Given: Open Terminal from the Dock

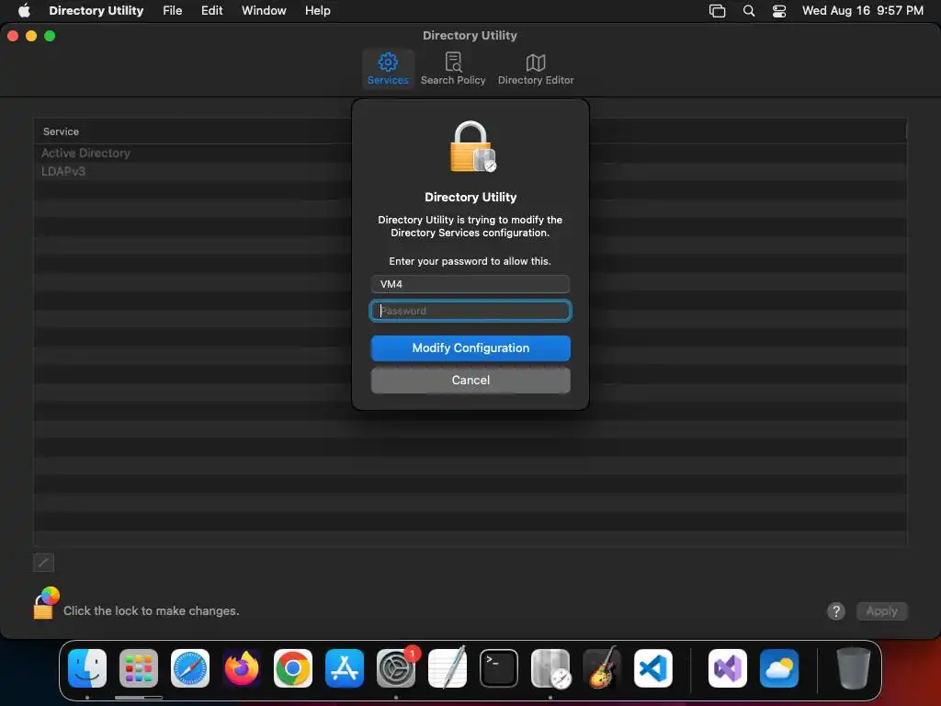Looking at the screenshot, I should [499, 668].
